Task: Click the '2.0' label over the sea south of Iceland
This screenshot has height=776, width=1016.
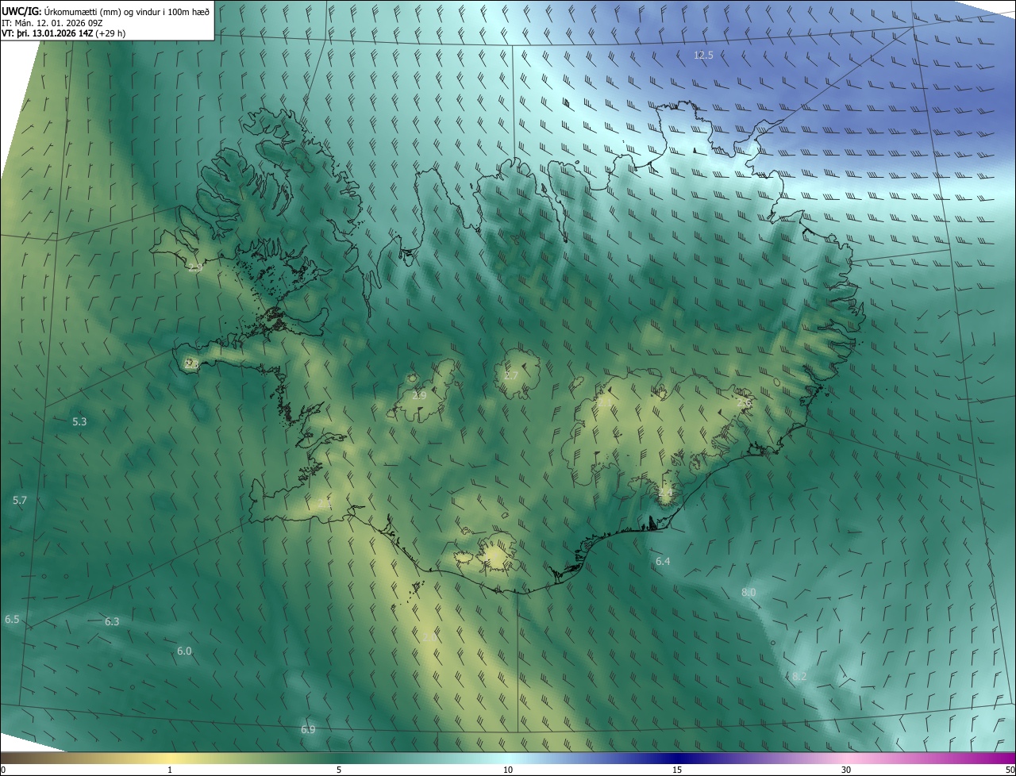Action: [429, 637]
